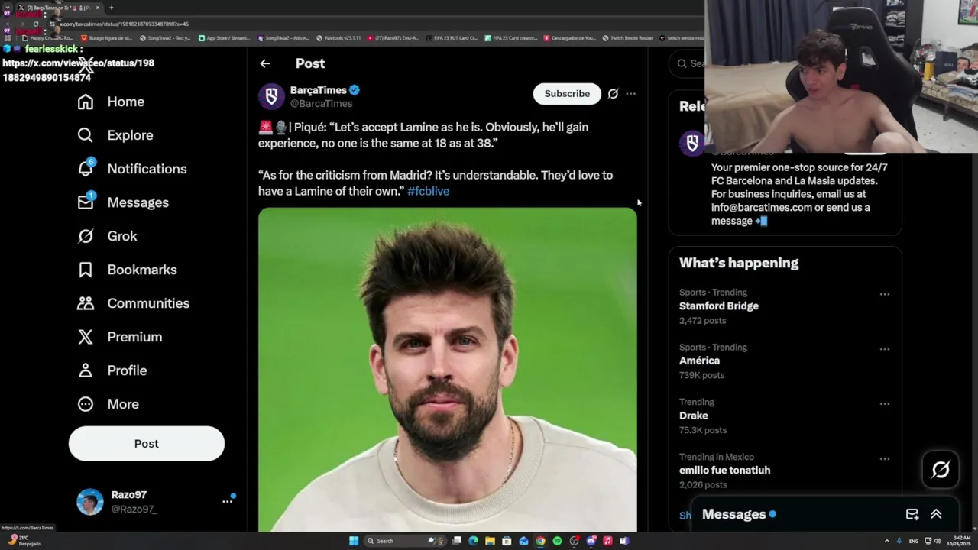978x550 pixels.
Task: Open Spotify from taskbar
Action: tap(557, 541)
